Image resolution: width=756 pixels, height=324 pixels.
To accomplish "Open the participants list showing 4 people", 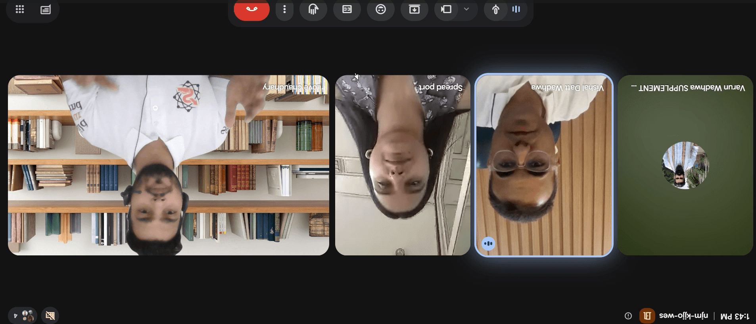I will coord(23,316).
